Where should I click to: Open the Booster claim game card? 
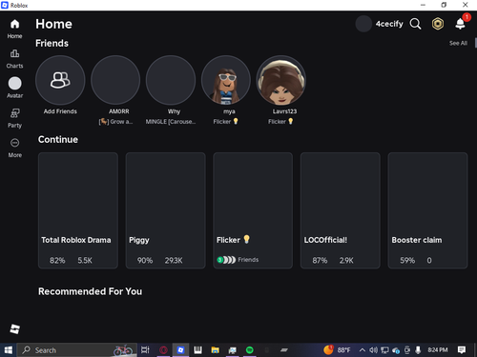427,210
